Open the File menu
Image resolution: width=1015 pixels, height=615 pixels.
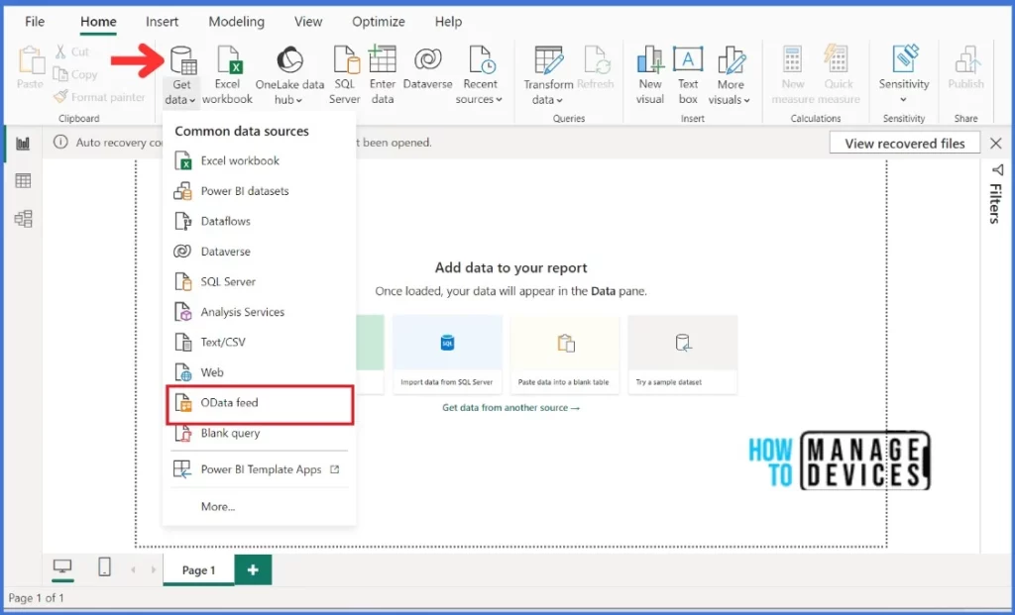click(x=35, y=22)
